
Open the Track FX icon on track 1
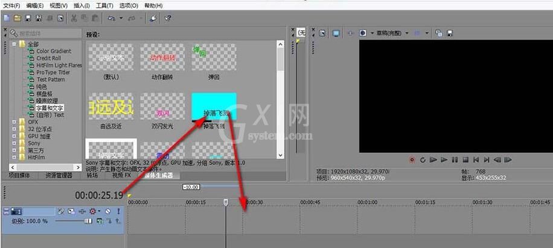(92, 211)
